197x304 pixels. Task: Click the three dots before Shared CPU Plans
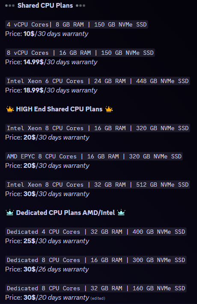[10, 6]
